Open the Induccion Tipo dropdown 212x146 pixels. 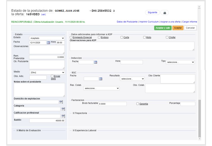pos(180,62)
